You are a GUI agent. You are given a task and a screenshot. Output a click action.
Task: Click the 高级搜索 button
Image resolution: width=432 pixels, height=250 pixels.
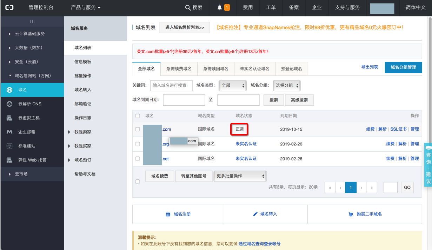[x=299, y=100]
